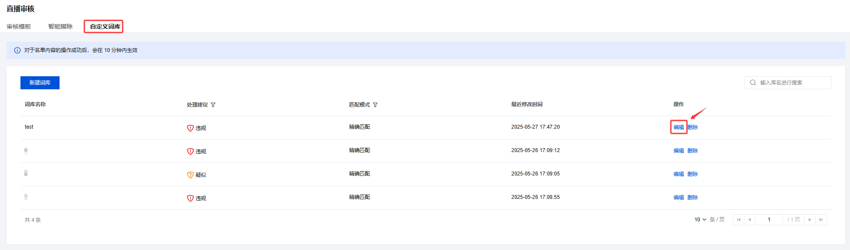Click the orange 疑似 shield icon
Viewport: 850px width, 250px height.
tap(190, 175)
